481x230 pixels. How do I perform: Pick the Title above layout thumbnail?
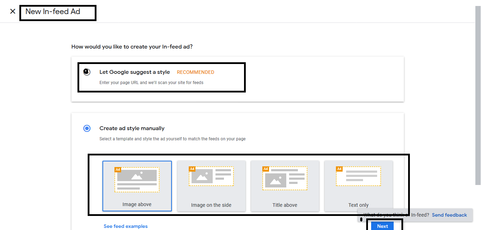[285, 179]
